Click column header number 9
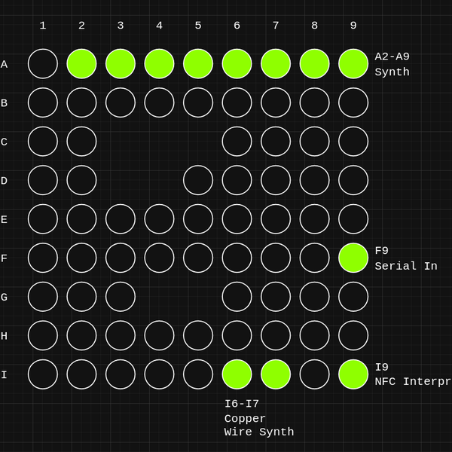Image resolution: width=452 pixels, height=452 pixels. 353,26
